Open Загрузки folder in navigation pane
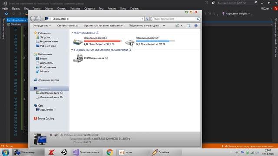 [45, 37]
